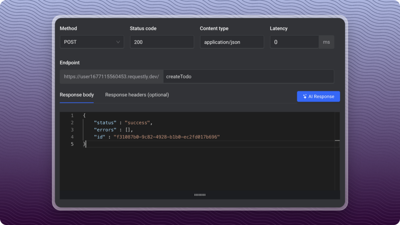This screenshot has width=400, height=225.
Task: Switch to the Response body tab
Action: pyautogui.click(x=77, y=95)
